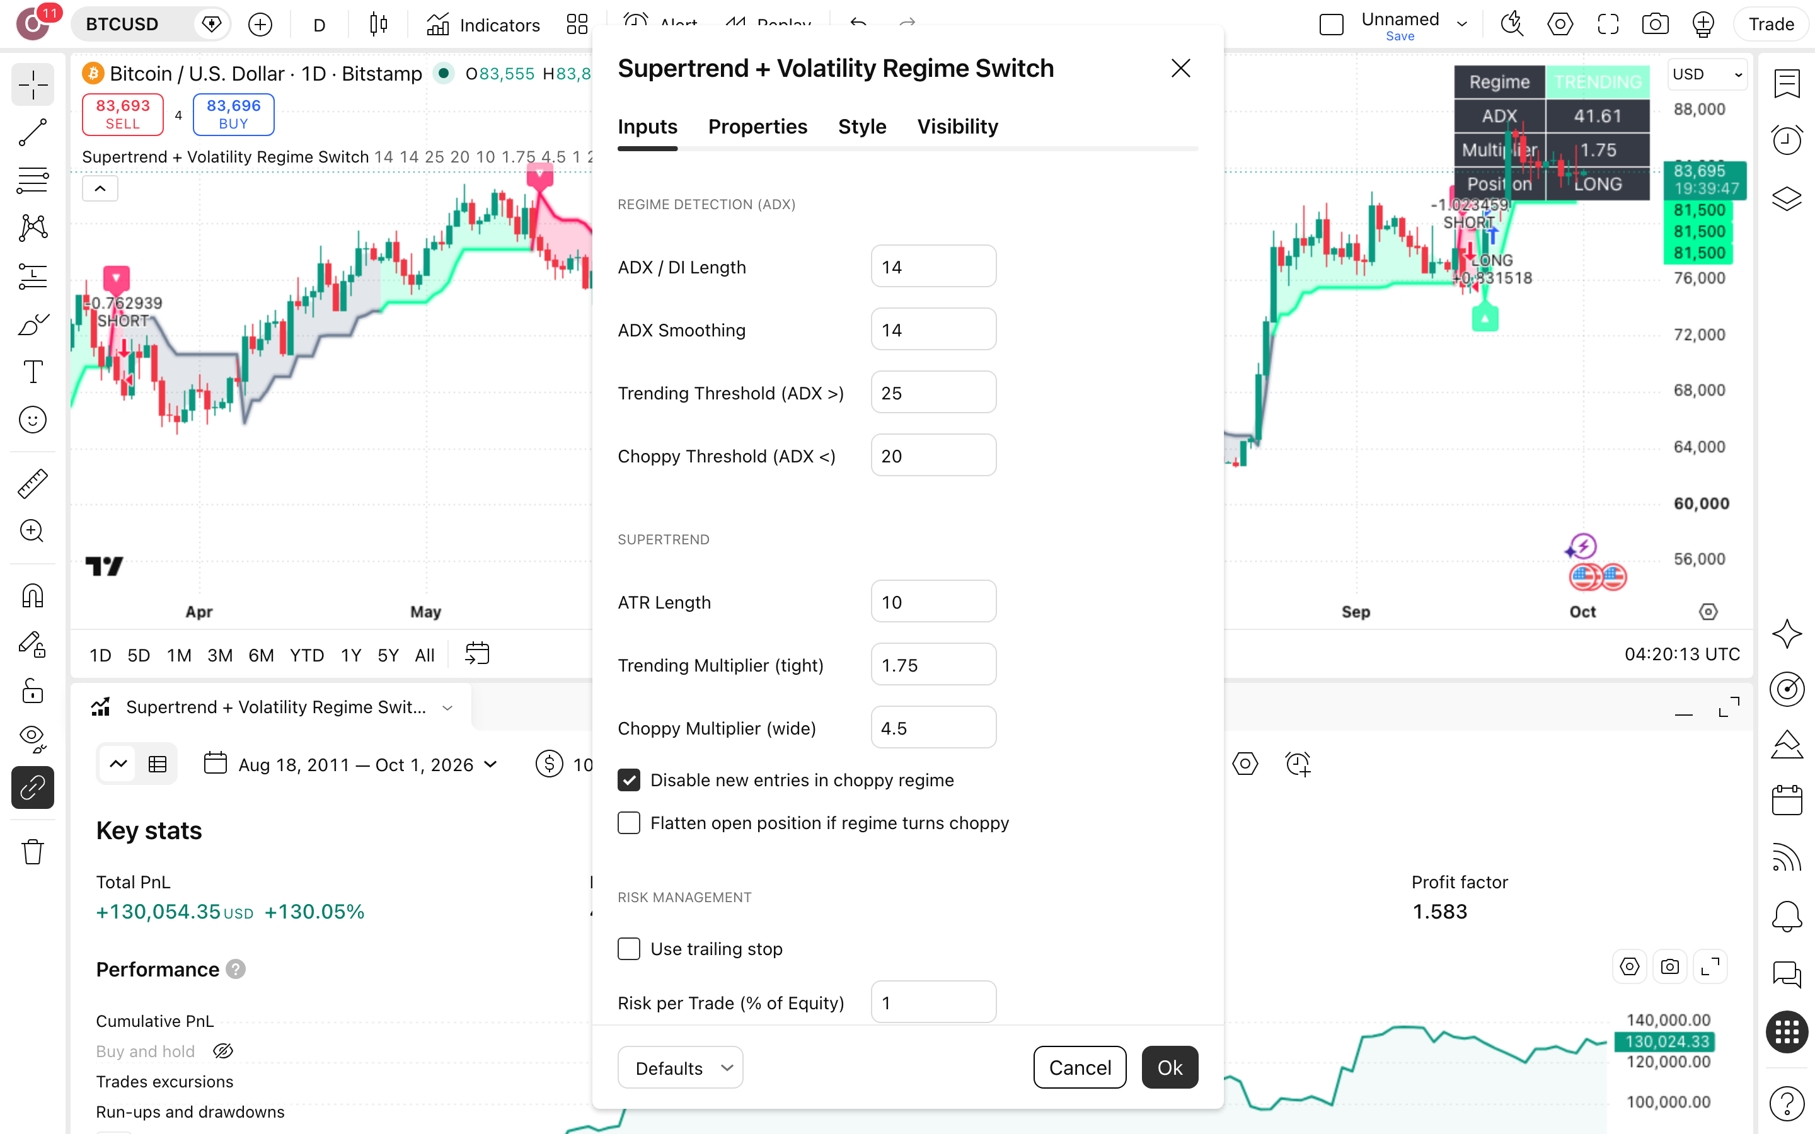The image size is (1815, 1134).
Task: Expand the Unnamed layout dropdown arrow
Action: [x=1461, y=24]
